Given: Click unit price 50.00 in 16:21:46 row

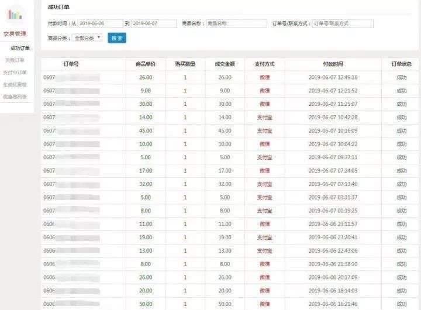Looking at the screenshot, I should pyautogui.click(x=146, y=304).
